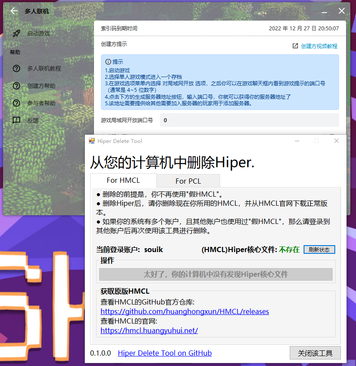
Task: Click the external-link icon beside 创建方视频教程
Action: tap(296, 45)
